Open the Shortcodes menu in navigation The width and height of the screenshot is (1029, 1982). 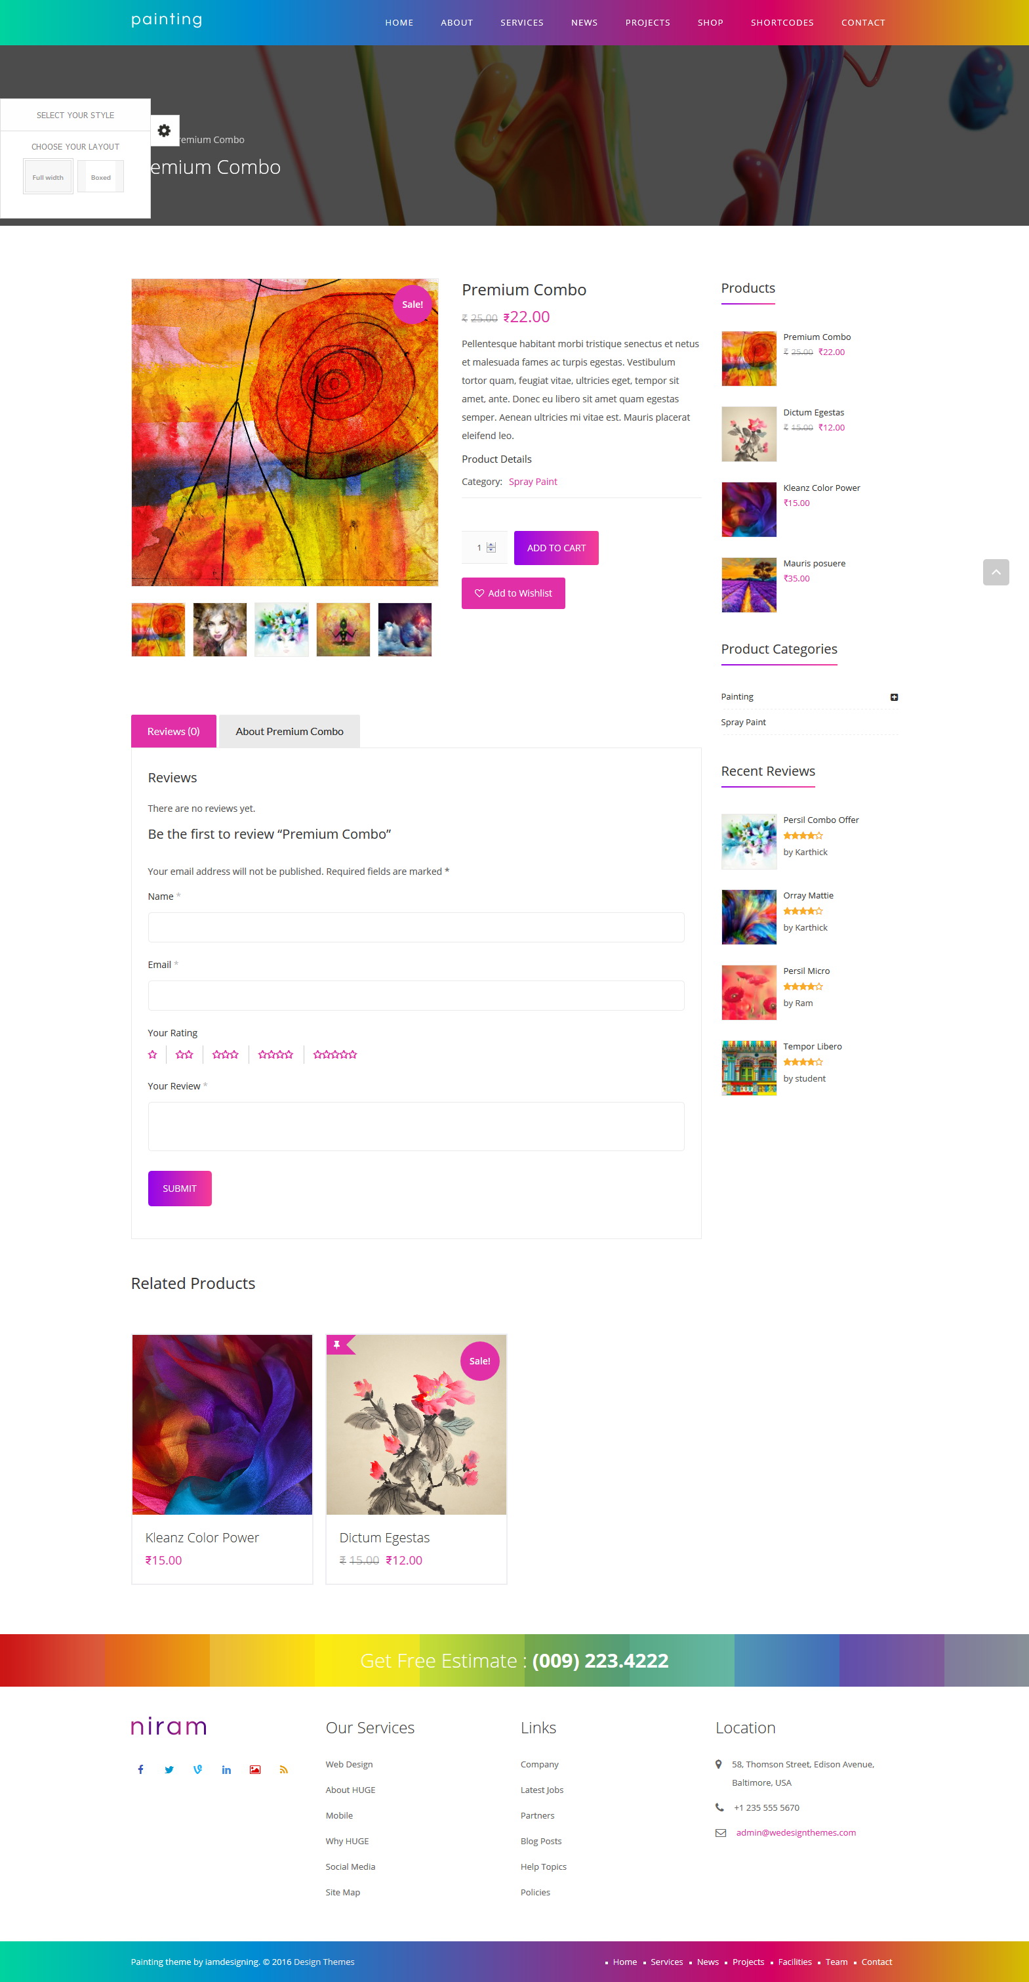pyautogui.click(x=782, y=22)
